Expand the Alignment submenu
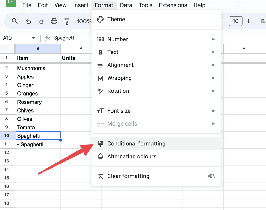266x210 pixels. [120, 65]
